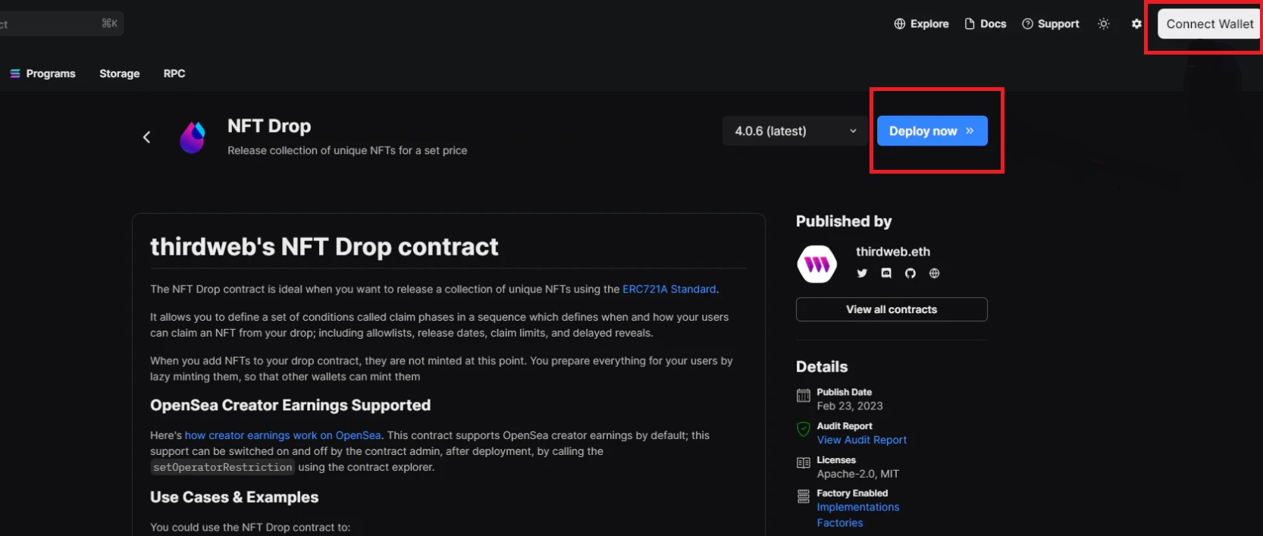1263x536 pixels.
Task: Click the thirdweb.eth publisher avatar
Action: click(817, 264)
